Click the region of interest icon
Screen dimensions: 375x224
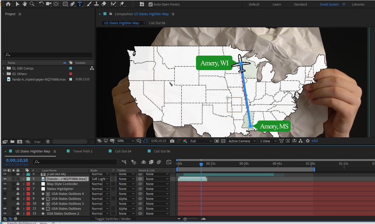(x=217, y=141)
